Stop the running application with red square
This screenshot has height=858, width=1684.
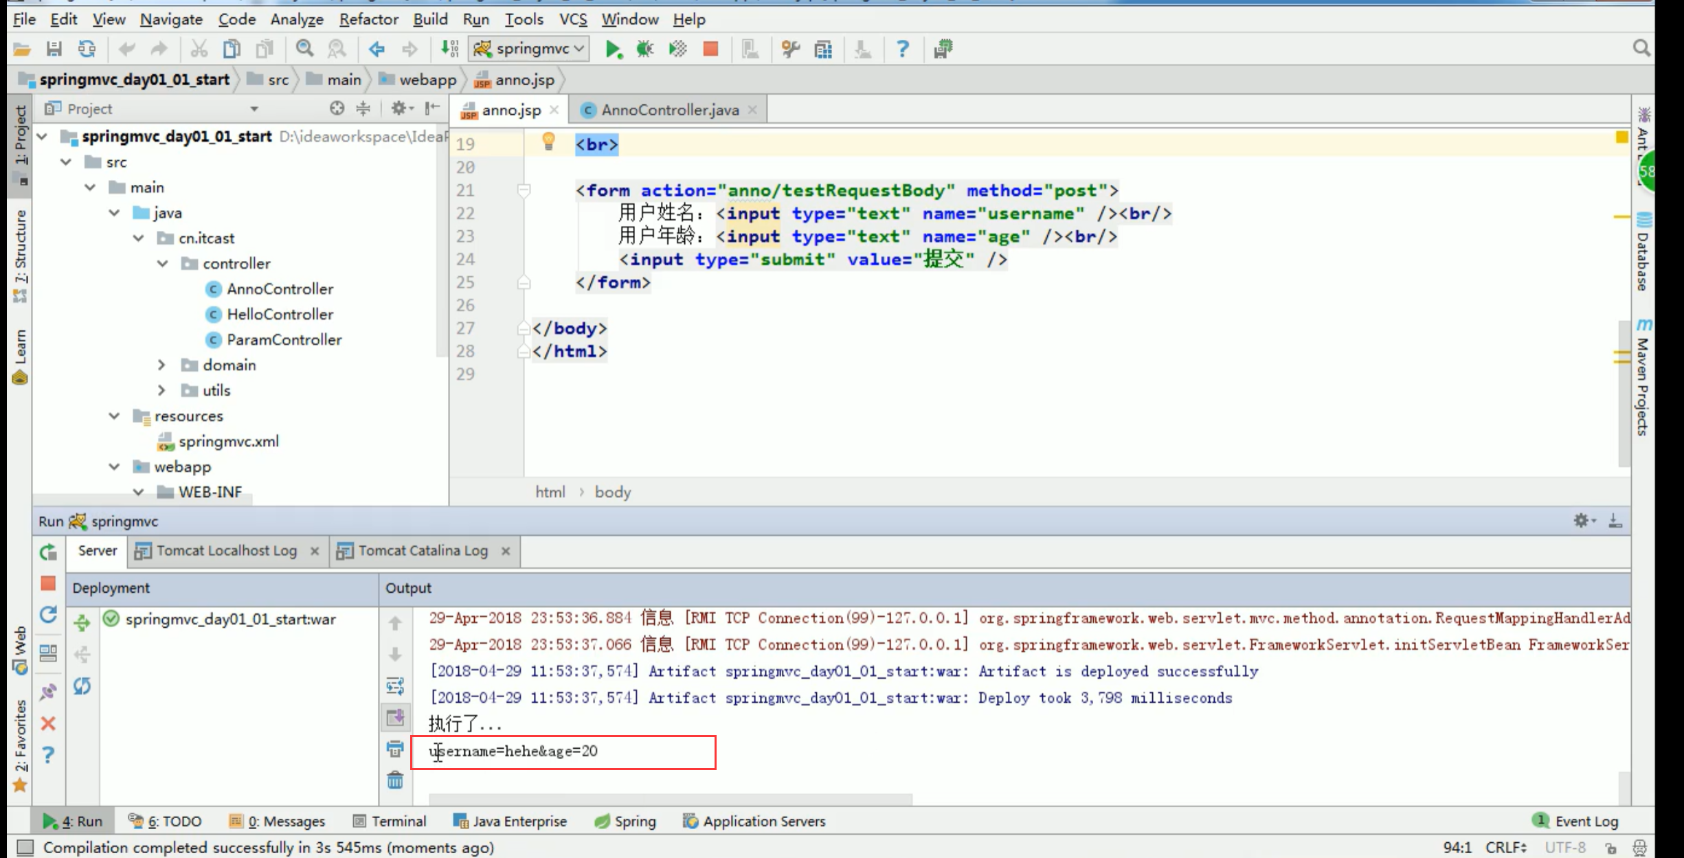click(710, 49)
